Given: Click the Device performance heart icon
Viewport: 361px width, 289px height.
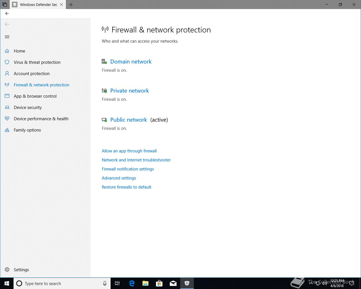Looking at the screenshot, I should tap(7, 119).
